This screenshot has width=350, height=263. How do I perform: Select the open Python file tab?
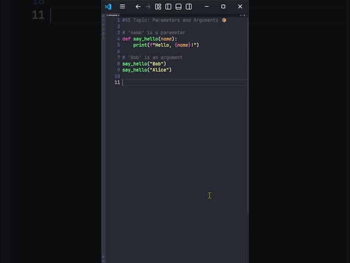click(x=113, y=15)
